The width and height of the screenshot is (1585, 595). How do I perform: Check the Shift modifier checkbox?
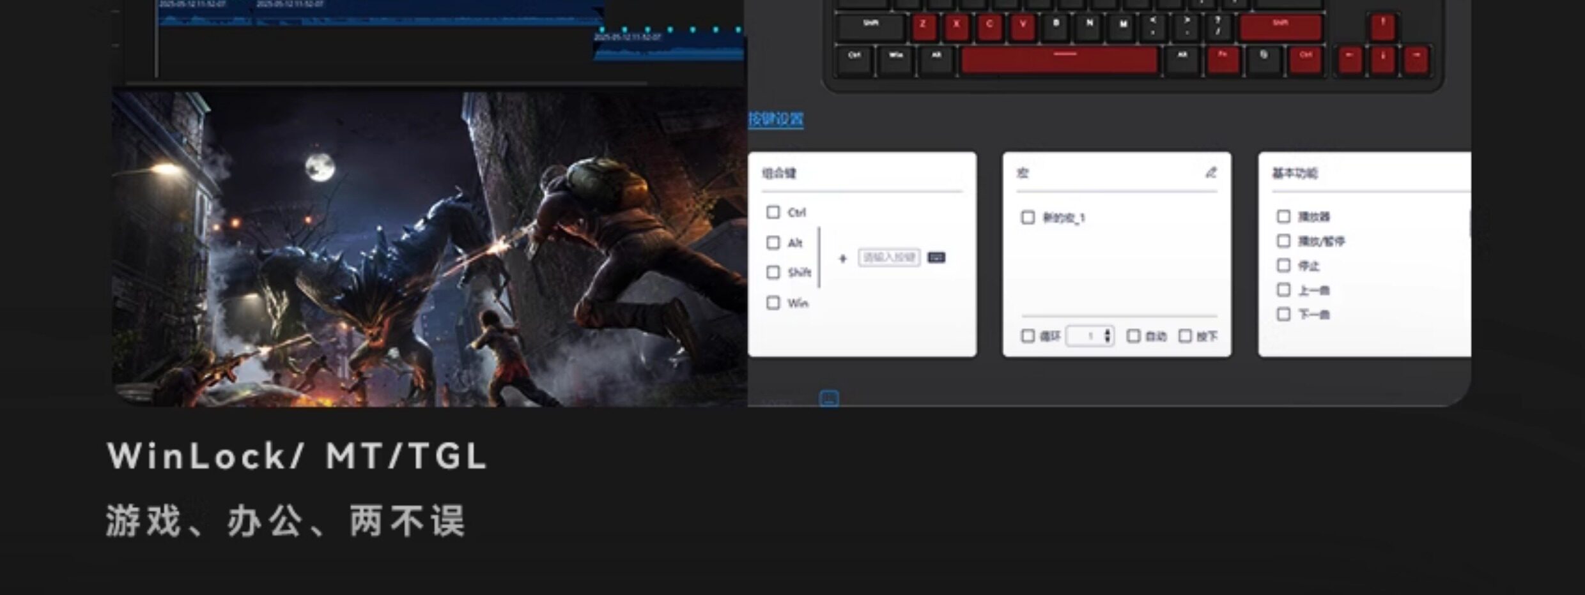pos(773,273)
